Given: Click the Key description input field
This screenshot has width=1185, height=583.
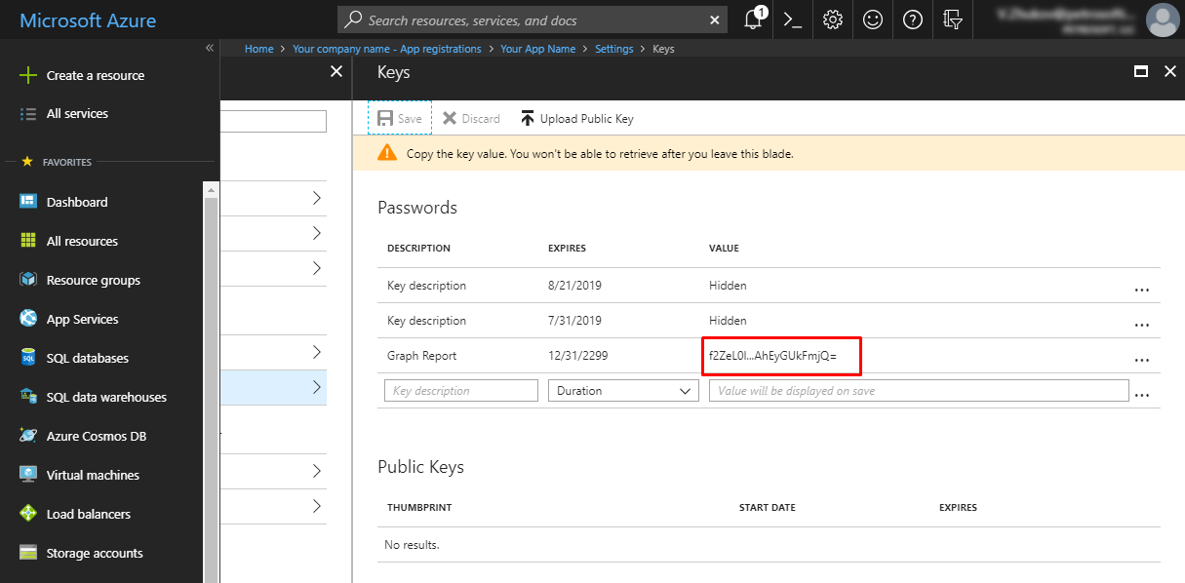Looking at the screenshot, I should [460, 390].
